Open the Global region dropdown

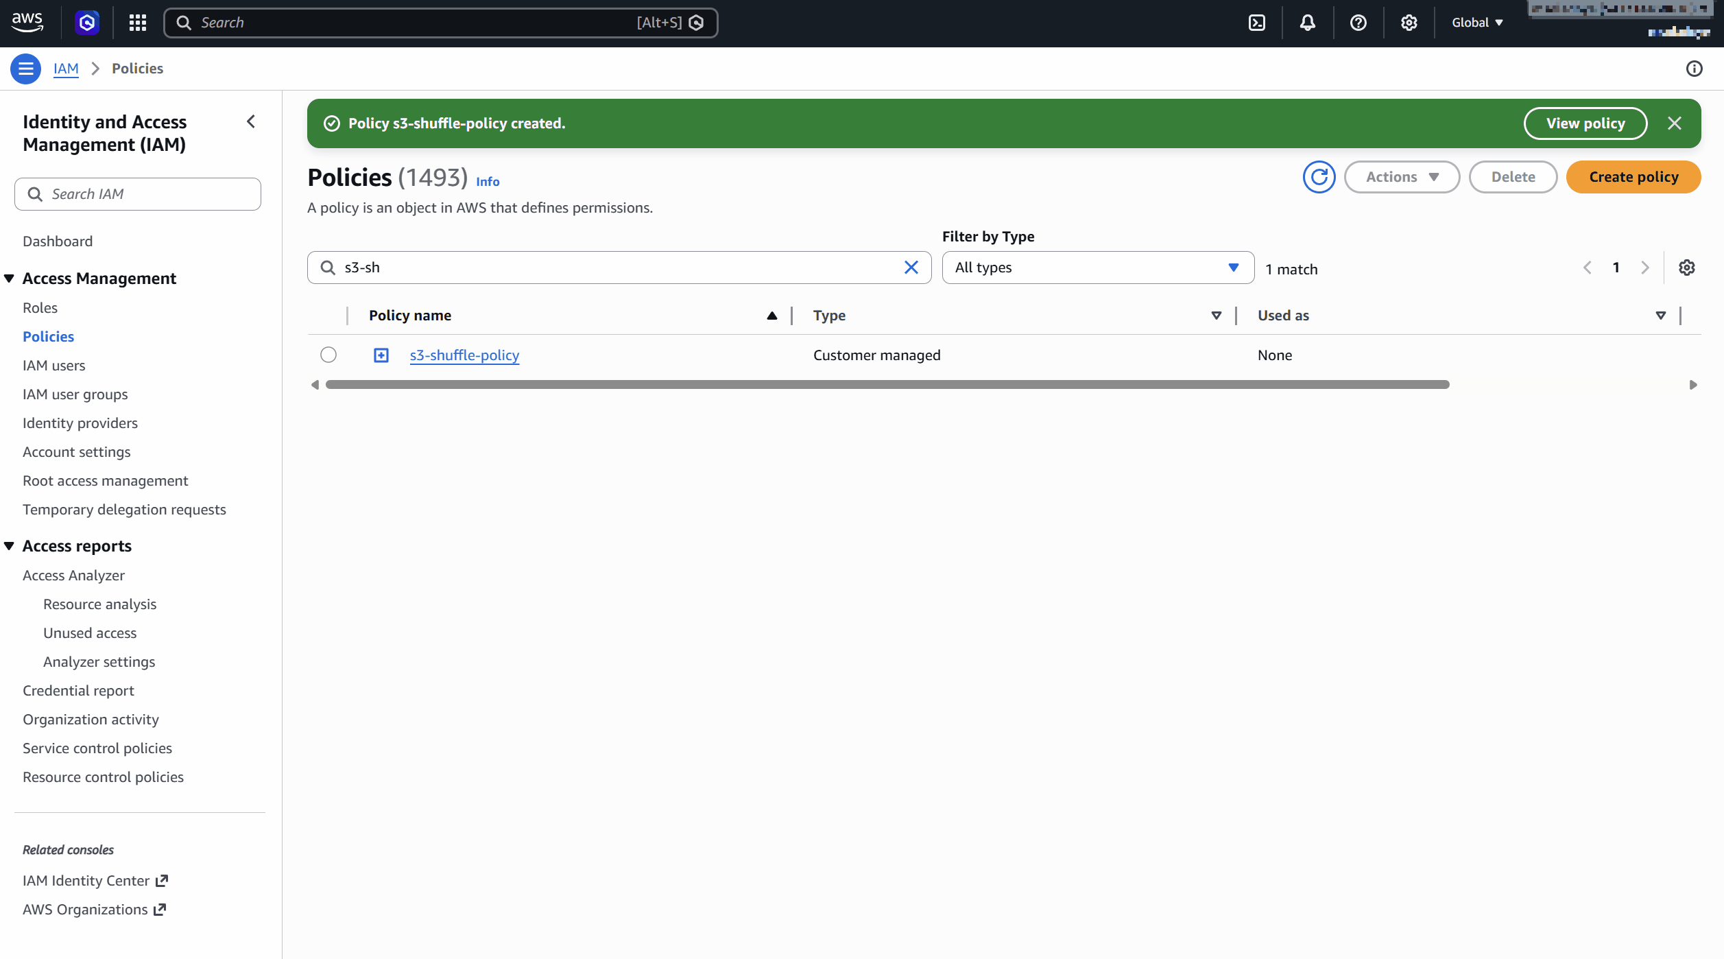click(x=1477, y=23)
